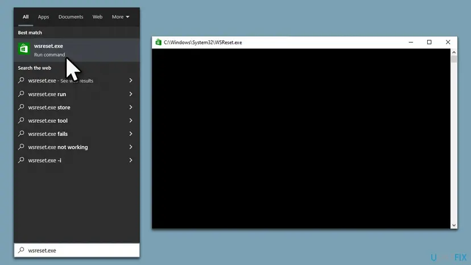Open the More dropdown in search filters

click(x=121, y=17)
